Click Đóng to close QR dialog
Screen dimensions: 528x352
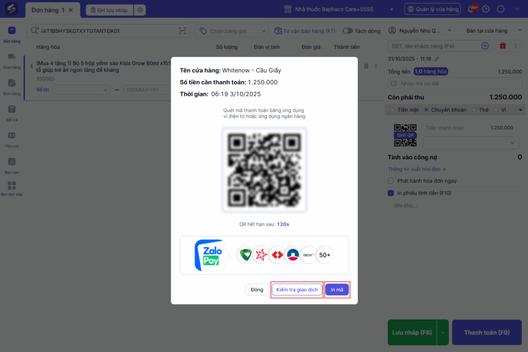point(257,290)
